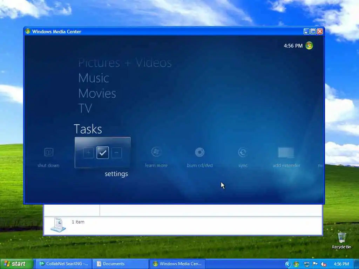This screenshot has width=359, height=269.
Task: Click the Media Center title bar icon
Action: point(28,31)
